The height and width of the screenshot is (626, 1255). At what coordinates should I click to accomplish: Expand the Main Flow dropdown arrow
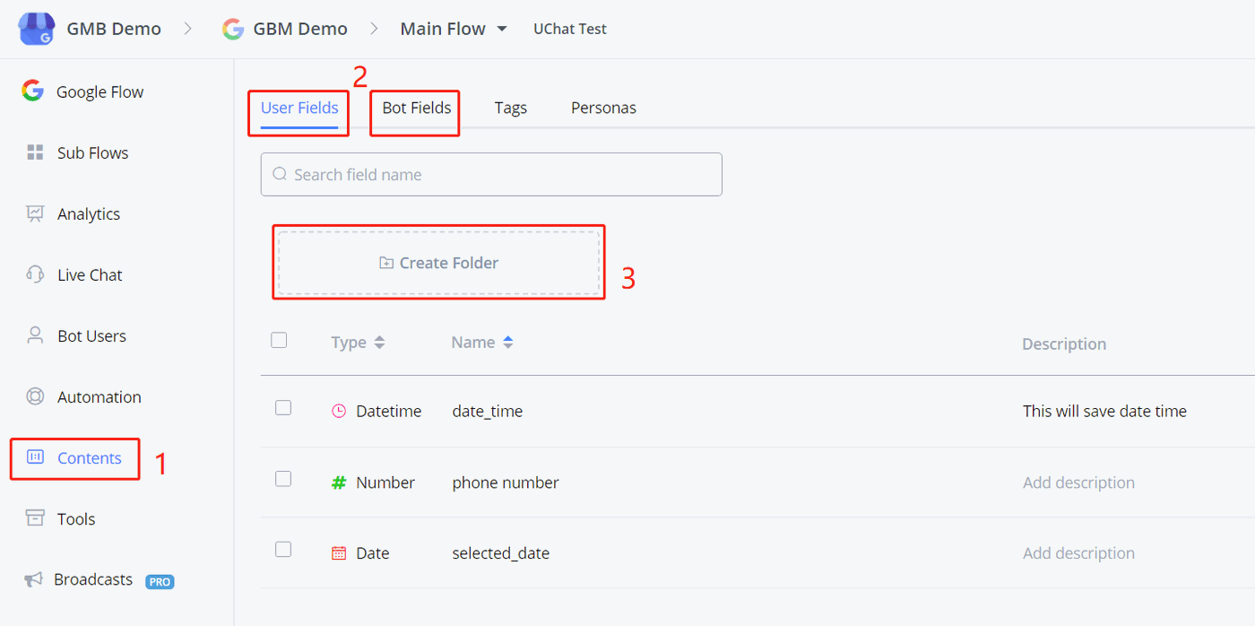click(502, 29)
